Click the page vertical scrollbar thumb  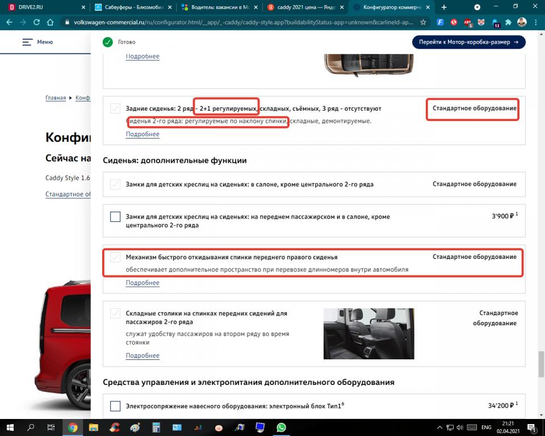tap(541, 364)
